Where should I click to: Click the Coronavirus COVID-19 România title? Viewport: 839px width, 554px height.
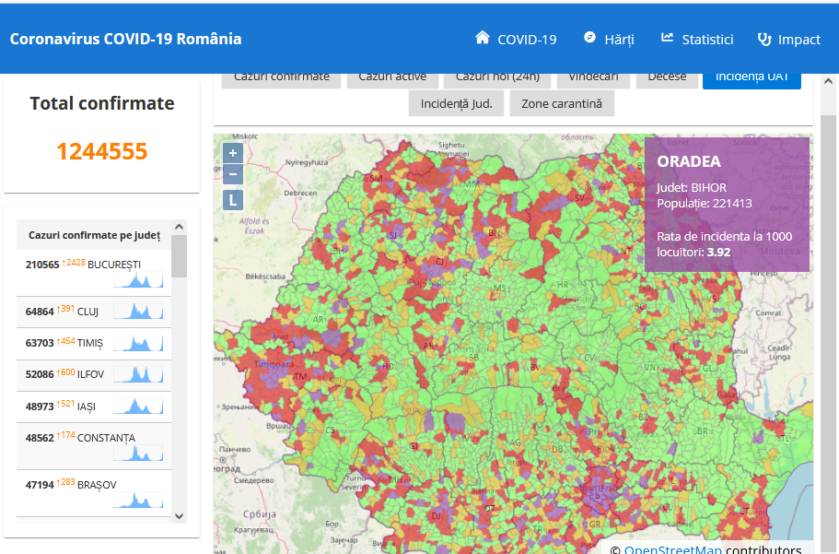point(126,39)
